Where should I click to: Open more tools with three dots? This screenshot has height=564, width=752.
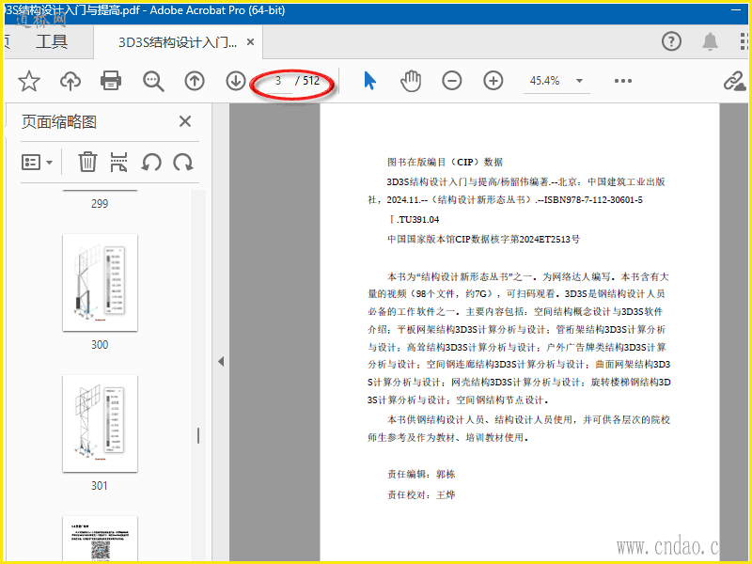point(623,81)
